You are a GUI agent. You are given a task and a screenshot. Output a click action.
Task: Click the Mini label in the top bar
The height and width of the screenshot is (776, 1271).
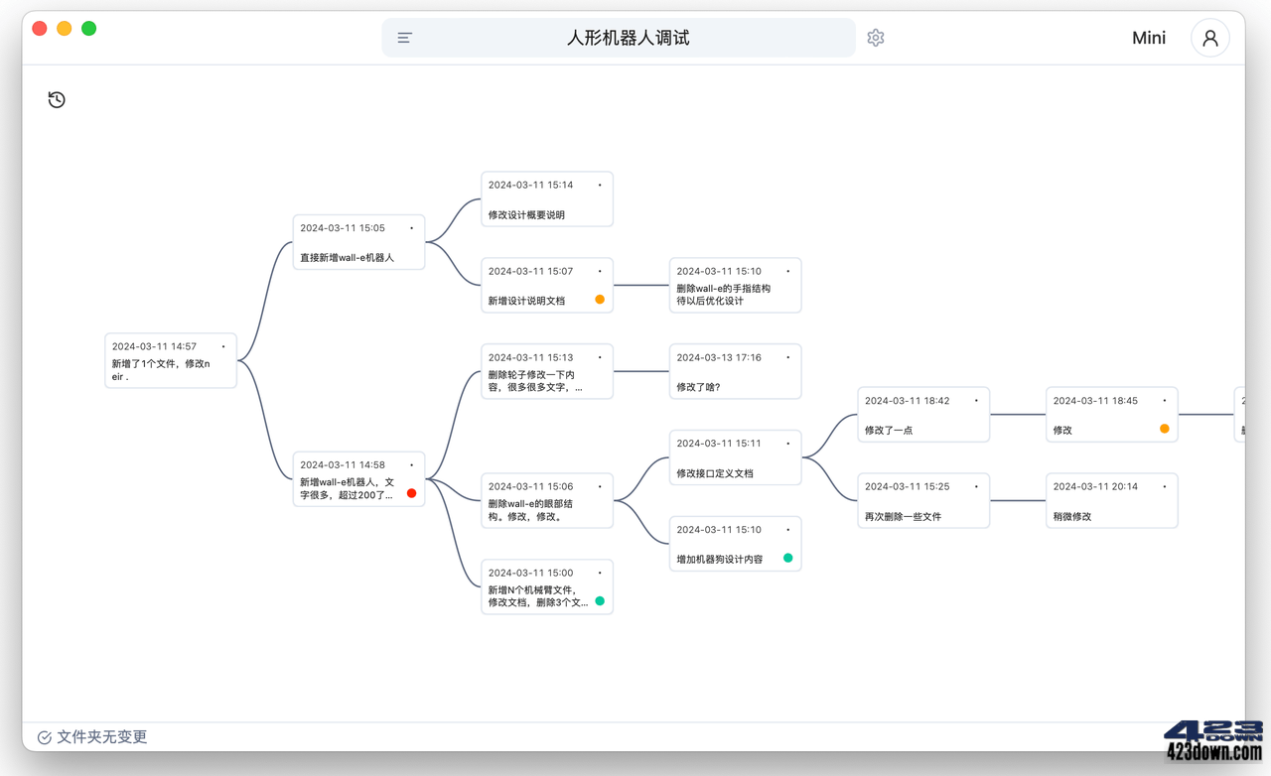point(1148,38)
